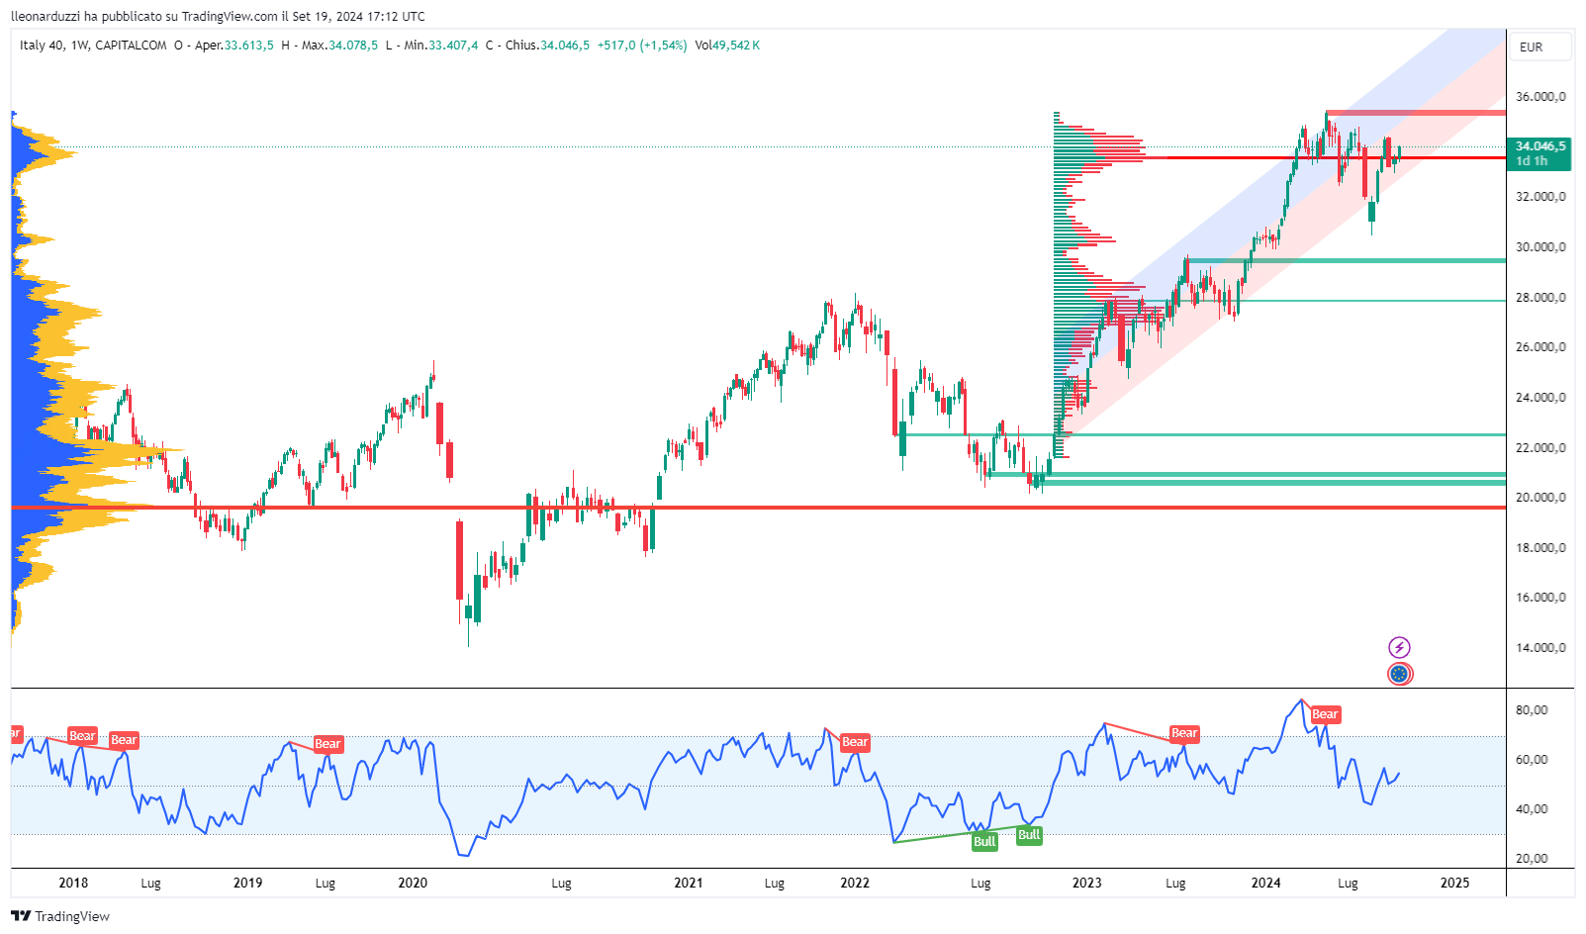Image resolution: width=1586 pixels, height=934 pixels.
Task: Click the Bear divergence label at 2024 RSI peak
Action: pyautogui.click(x=1325, y=714)
